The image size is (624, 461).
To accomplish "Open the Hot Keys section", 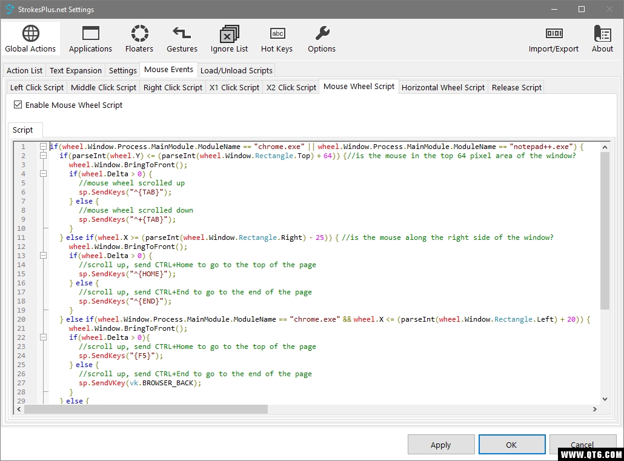I will click(x=277, y=39).
